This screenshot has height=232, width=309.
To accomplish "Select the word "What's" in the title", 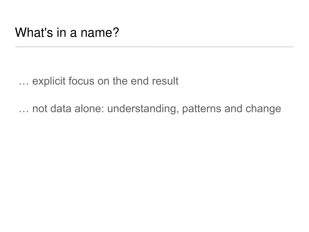I will pos(34,32).
